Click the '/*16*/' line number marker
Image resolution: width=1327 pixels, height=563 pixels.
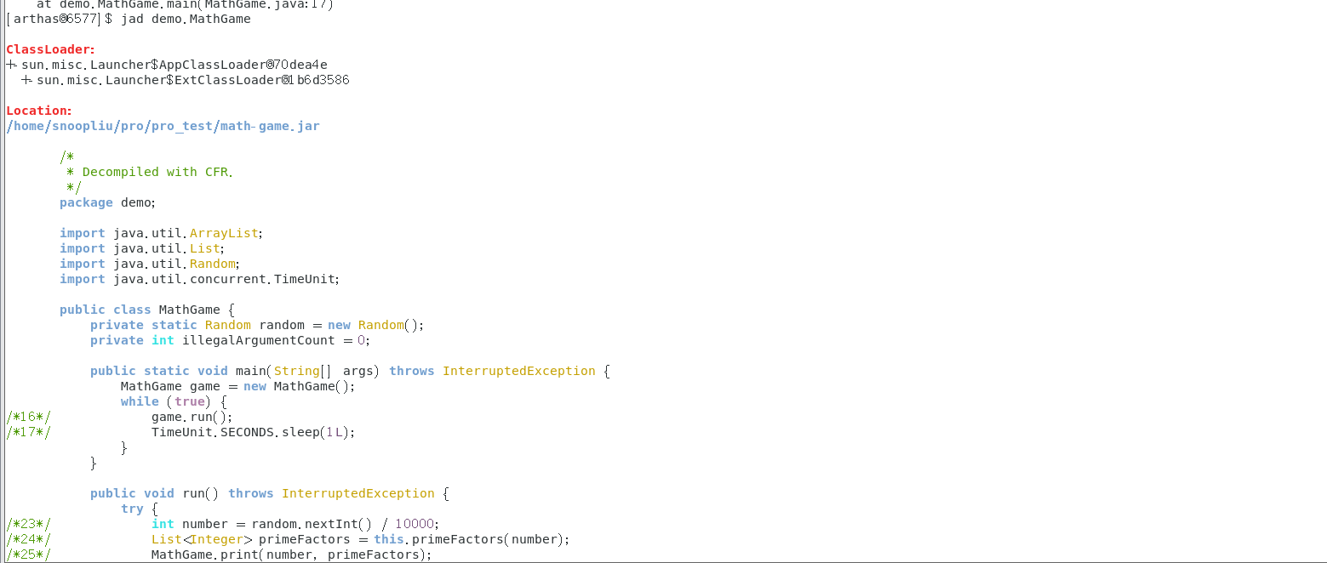coord(28,417)
